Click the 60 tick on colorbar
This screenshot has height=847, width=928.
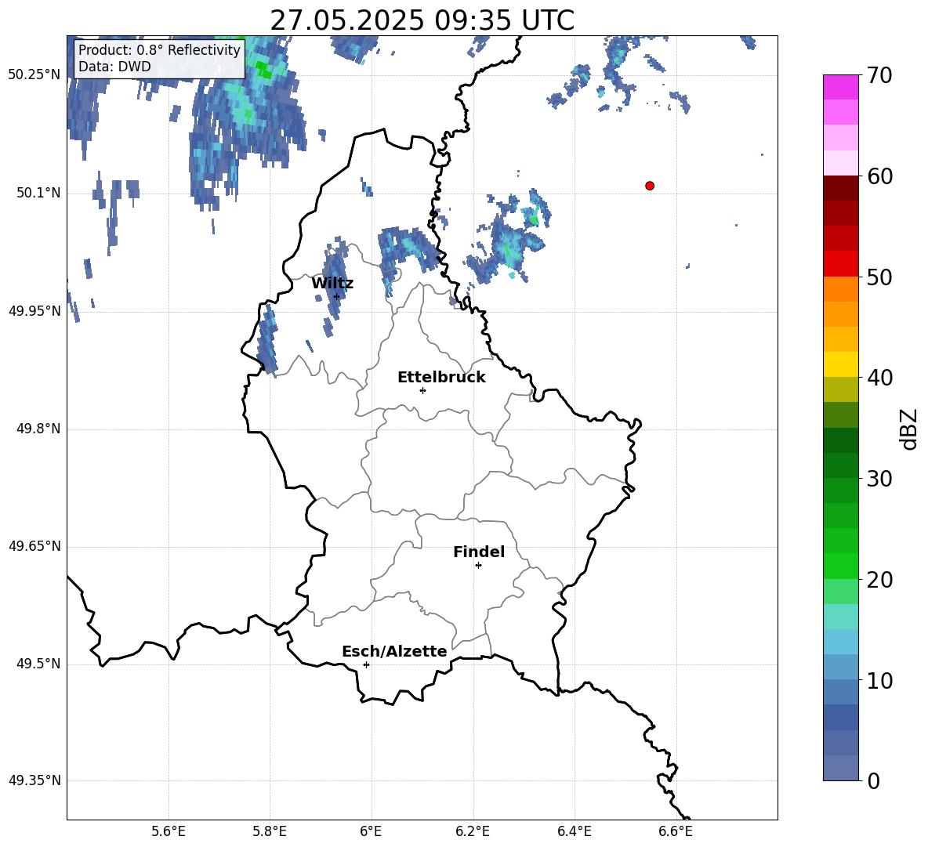click(879, 176)
